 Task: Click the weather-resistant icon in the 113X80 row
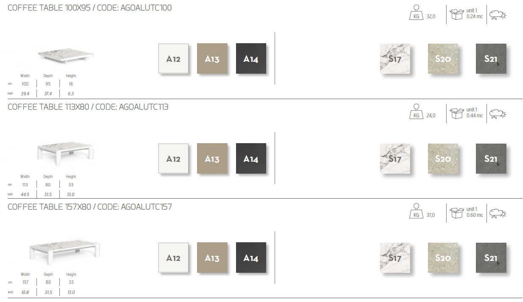[x=498, y=114]
